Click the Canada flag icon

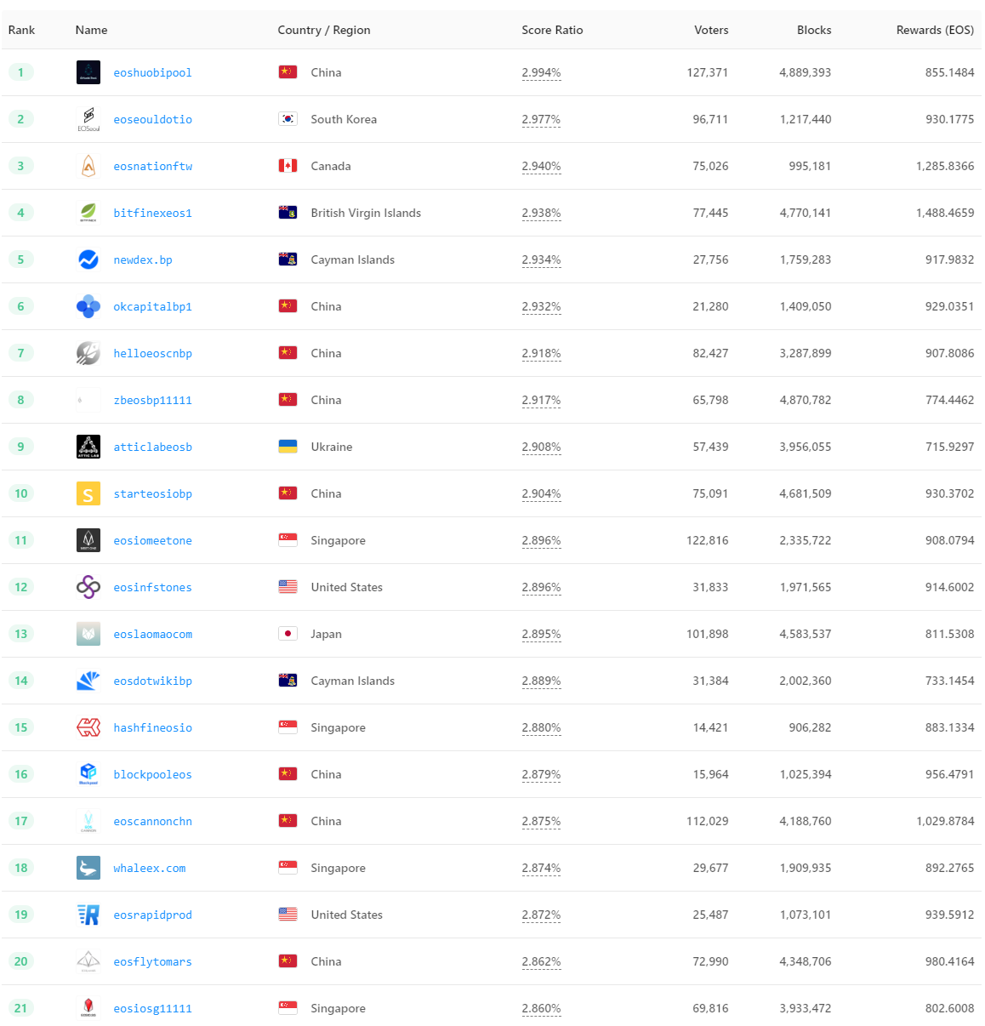[x=288, y=166]
